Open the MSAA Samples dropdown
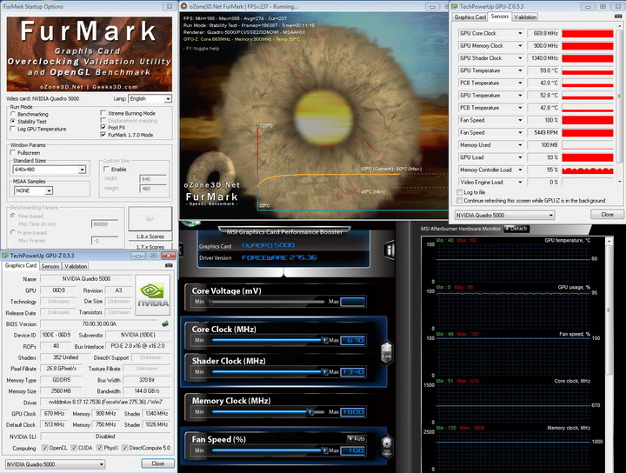626x473 pixels. pos(49,190)
